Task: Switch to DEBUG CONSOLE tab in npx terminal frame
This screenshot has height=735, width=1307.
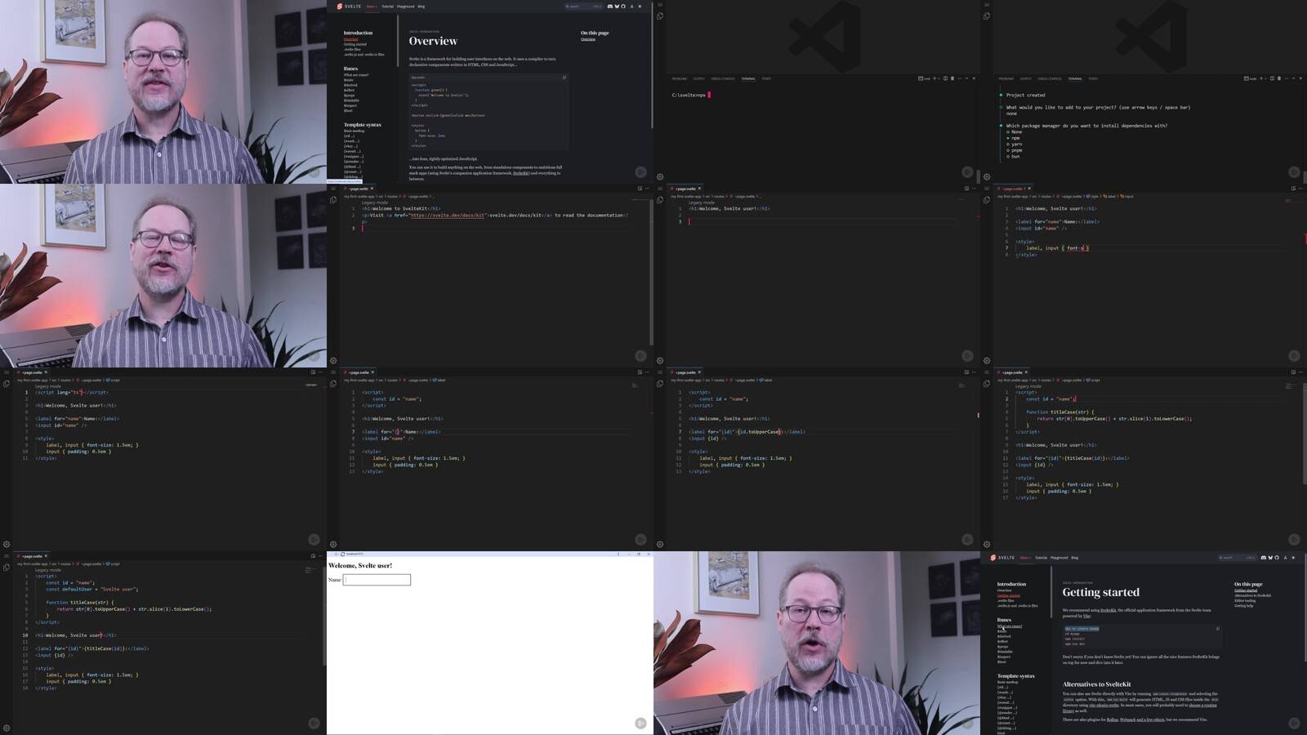Action: coord(723,78)
